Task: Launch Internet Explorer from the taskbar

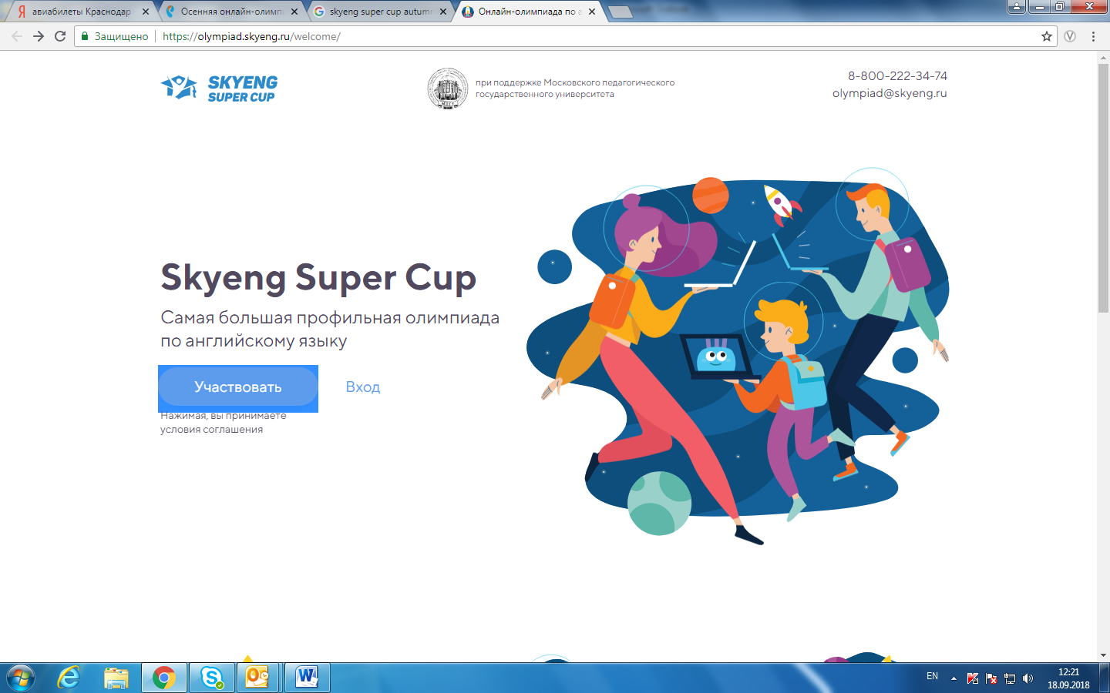Action: (69, 678)
